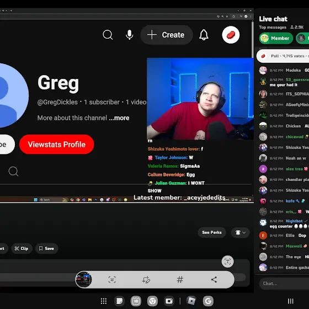Open Roblox from the taskbar
Image resolution: width=309 pixels, height=309 pixels.
point(191,301)
